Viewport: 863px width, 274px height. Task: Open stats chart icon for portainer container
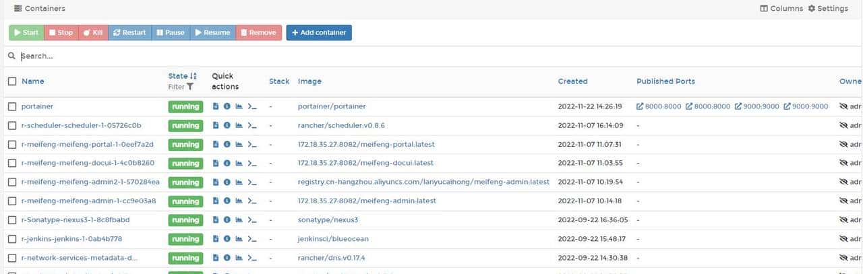point(239,106)
